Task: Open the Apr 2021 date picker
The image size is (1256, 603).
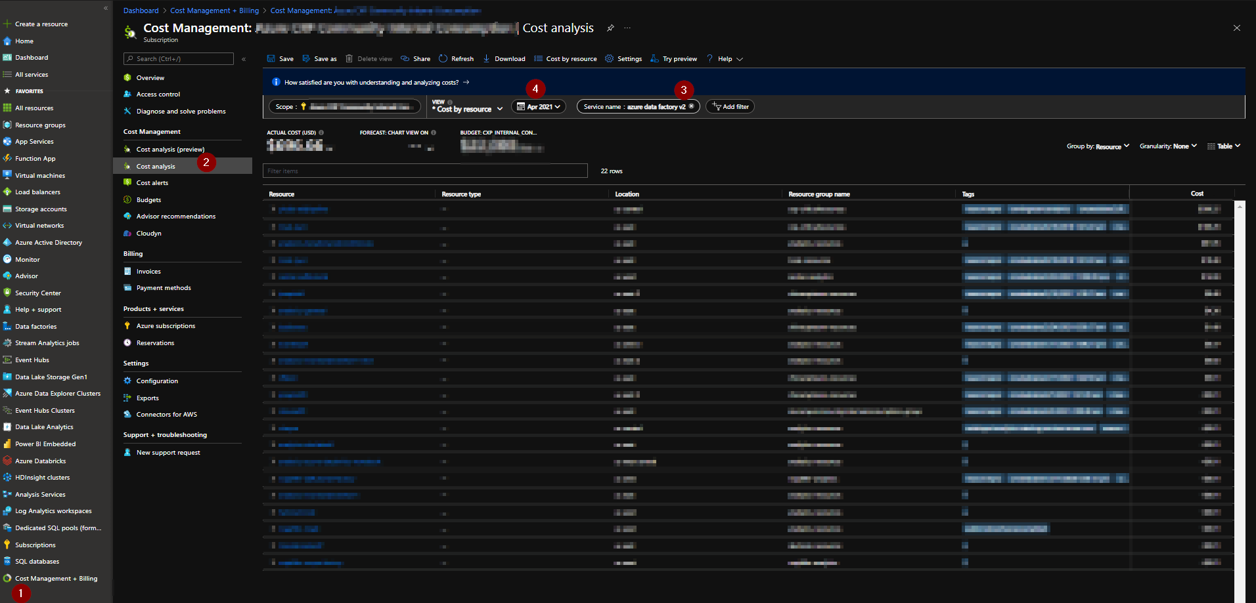Action: [539, 106]
